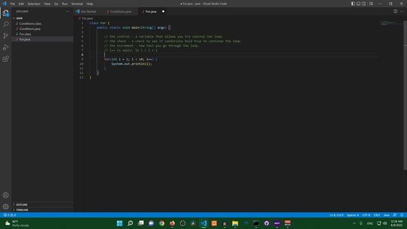Open the errors and warnings problems indicator
407x229 pixels.
pos(10,215)
